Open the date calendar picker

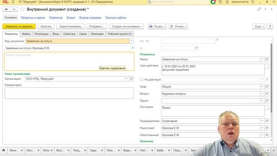tap(196, 48)
